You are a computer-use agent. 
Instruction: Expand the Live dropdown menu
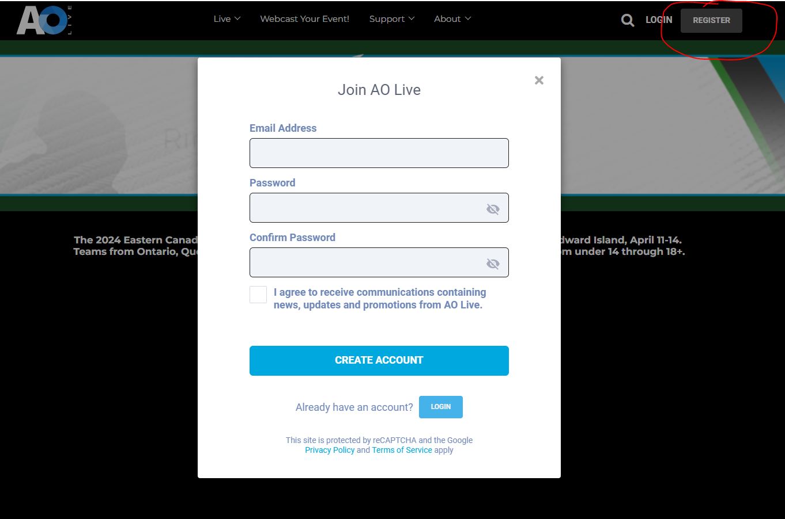pos(227,19)
